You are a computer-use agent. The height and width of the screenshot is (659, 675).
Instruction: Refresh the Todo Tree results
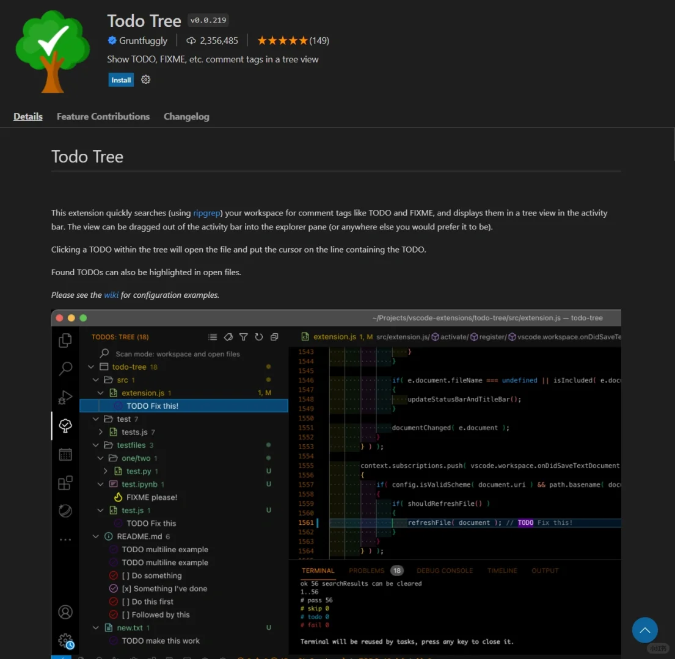click(258, 336)
